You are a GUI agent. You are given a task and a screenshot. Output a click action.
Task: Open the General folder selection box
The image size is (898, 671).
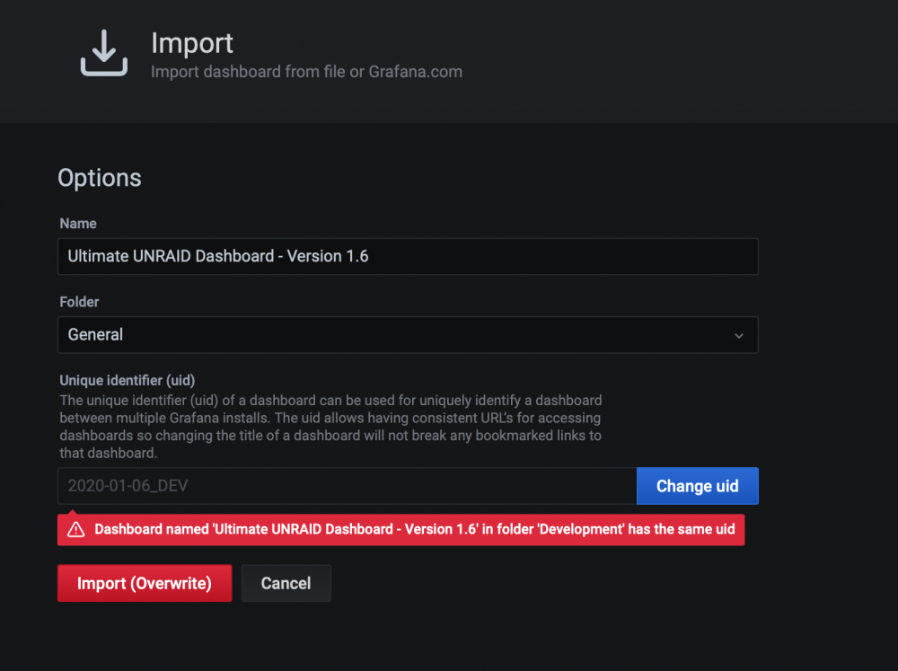tap(408, 335)
